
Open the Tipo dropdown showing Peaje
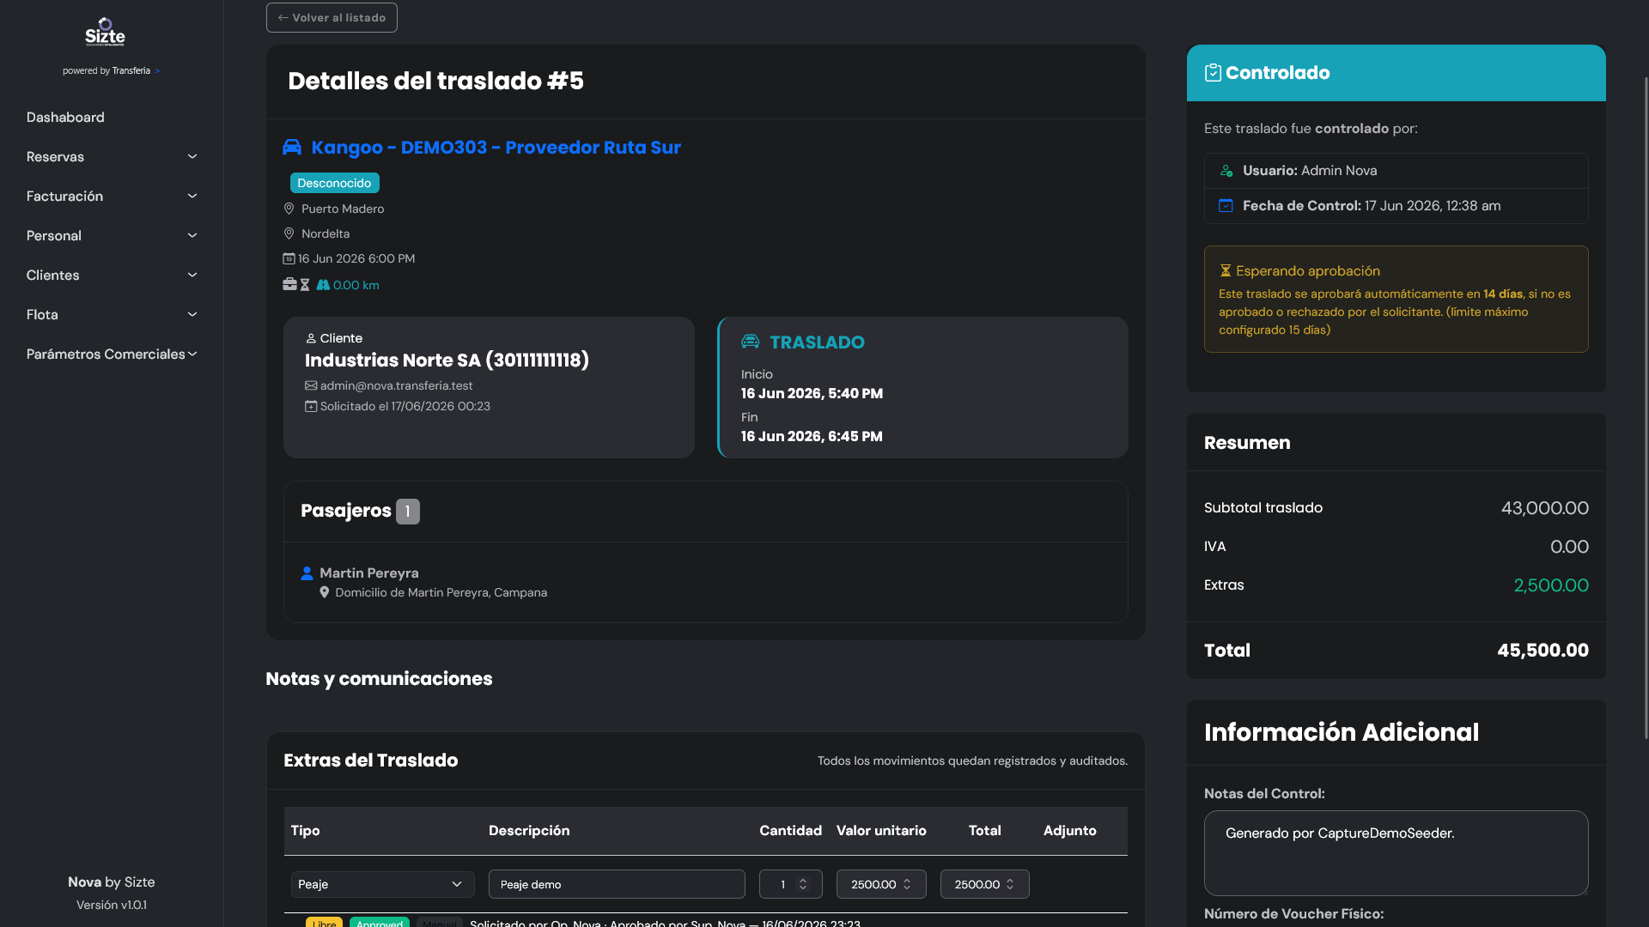click(x=382, y=884)
